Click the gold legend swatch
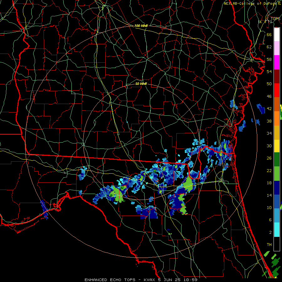Image resolution: width=282 pixels, height=282 pixels. point(277,132)
